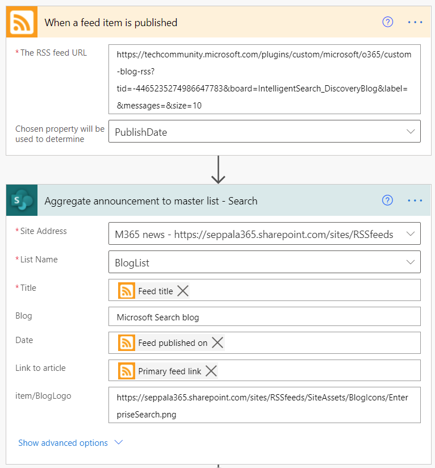Open help for the SharePoint aggregate action

[x=388, y=200]
